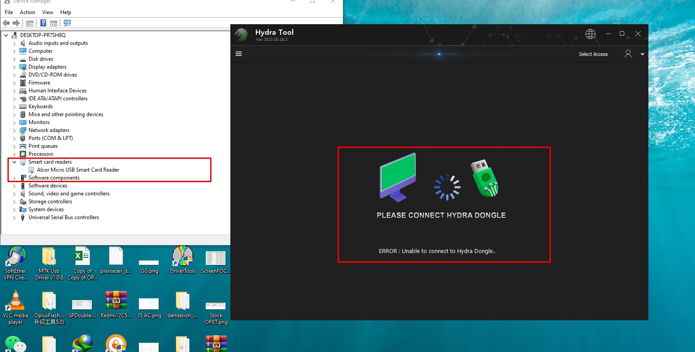Open the Help menu in Device Manager
This screenshot has width=695, height=352.
point(65,12)
